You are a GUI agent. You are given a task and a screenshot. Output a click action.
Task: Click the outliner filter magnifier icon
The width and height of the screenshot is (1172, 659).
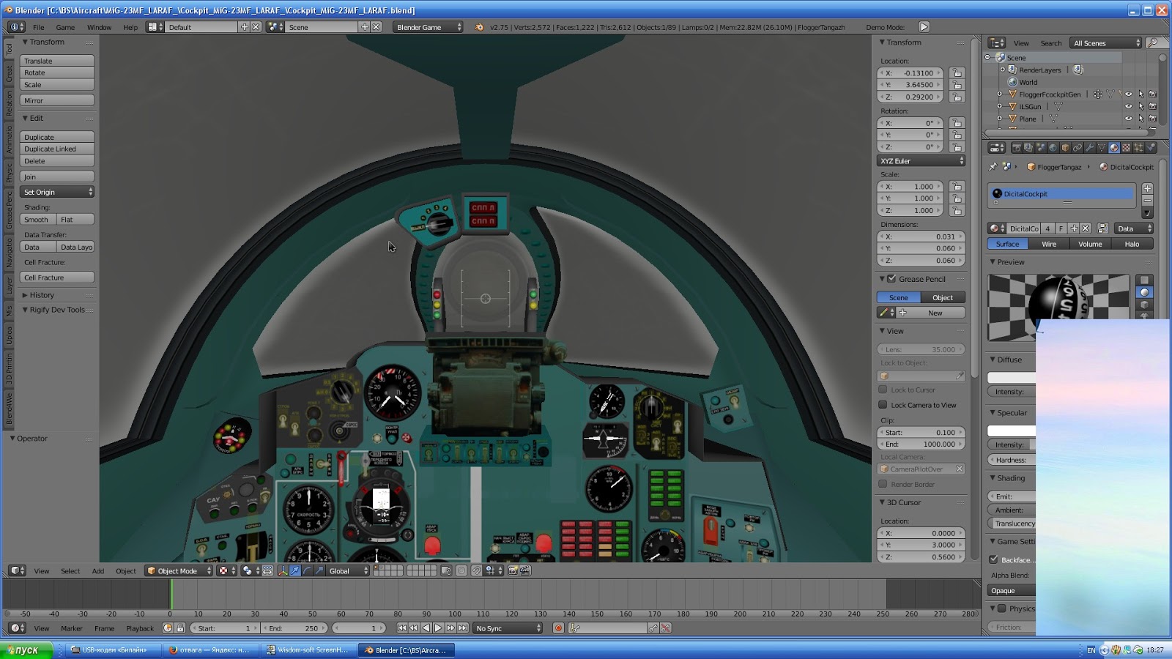click(1154, 43)
